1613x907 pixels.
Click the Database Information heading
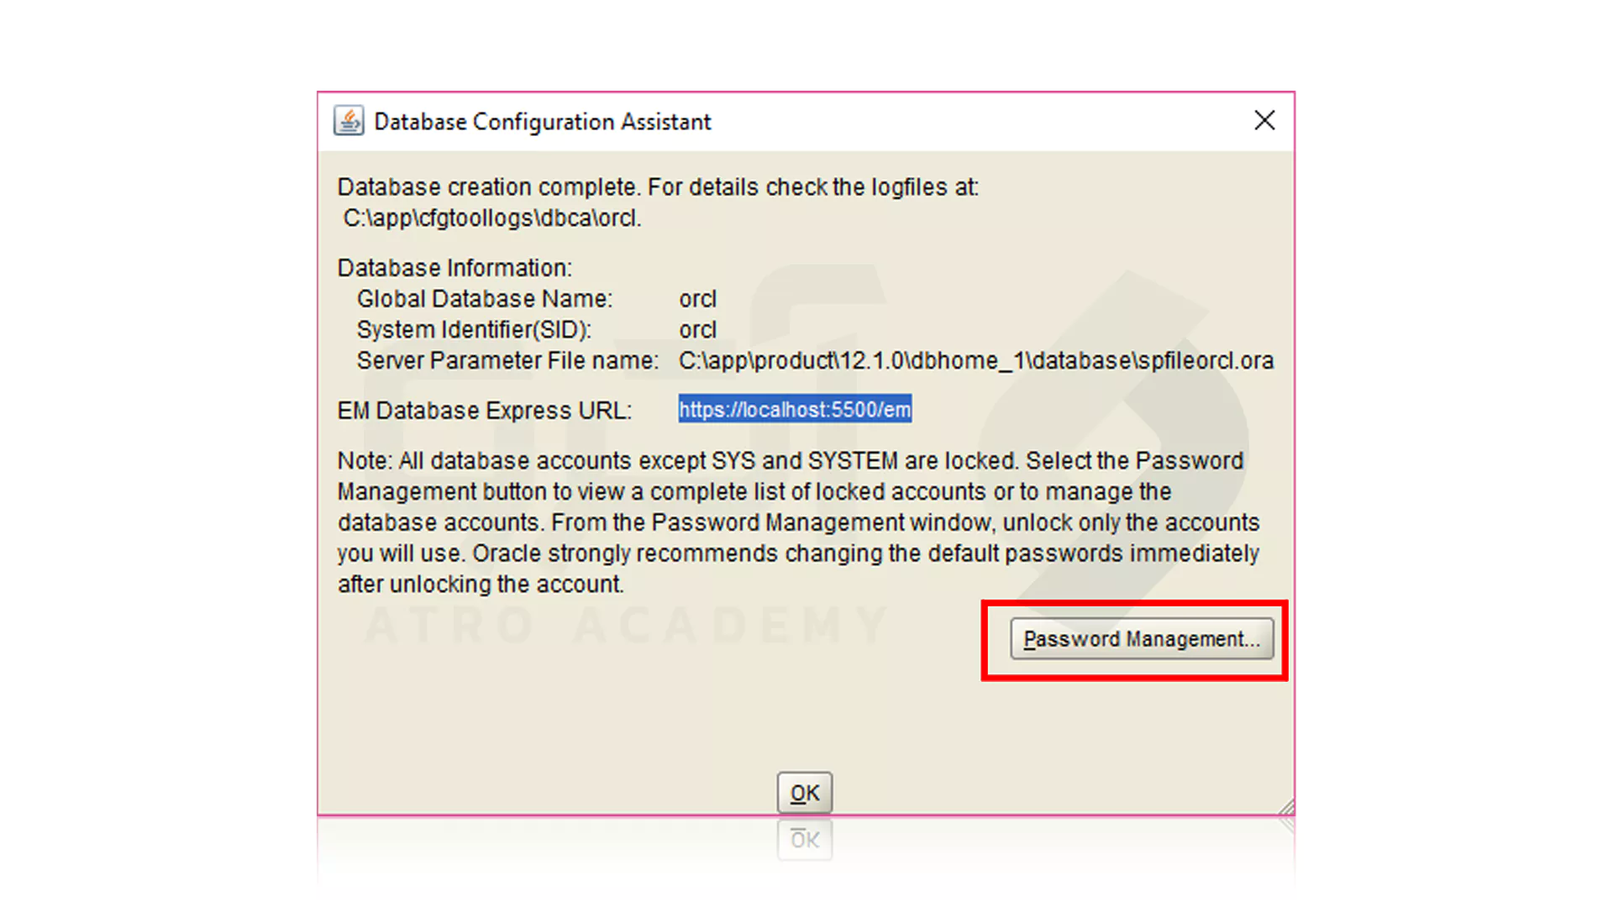pyautogui.click(x=454, y=267)
